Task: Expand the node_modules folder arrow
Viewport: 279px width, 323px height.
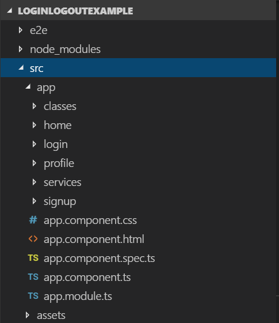Action: 20,49
